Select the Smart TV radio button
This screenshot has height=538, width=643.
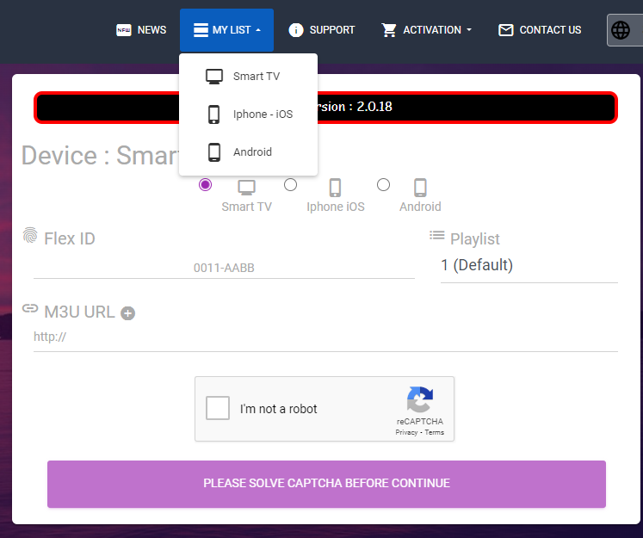click(205, 185)
